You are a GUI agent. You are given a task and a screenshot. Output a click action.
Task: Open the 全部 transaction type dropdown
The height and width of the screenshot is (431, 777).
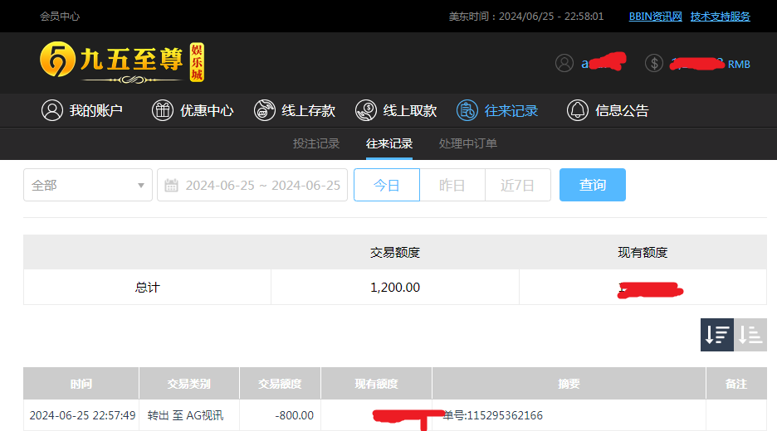[88, 185]
